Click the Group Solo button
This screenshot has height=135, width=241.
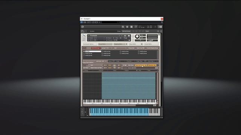coord(131,48)
